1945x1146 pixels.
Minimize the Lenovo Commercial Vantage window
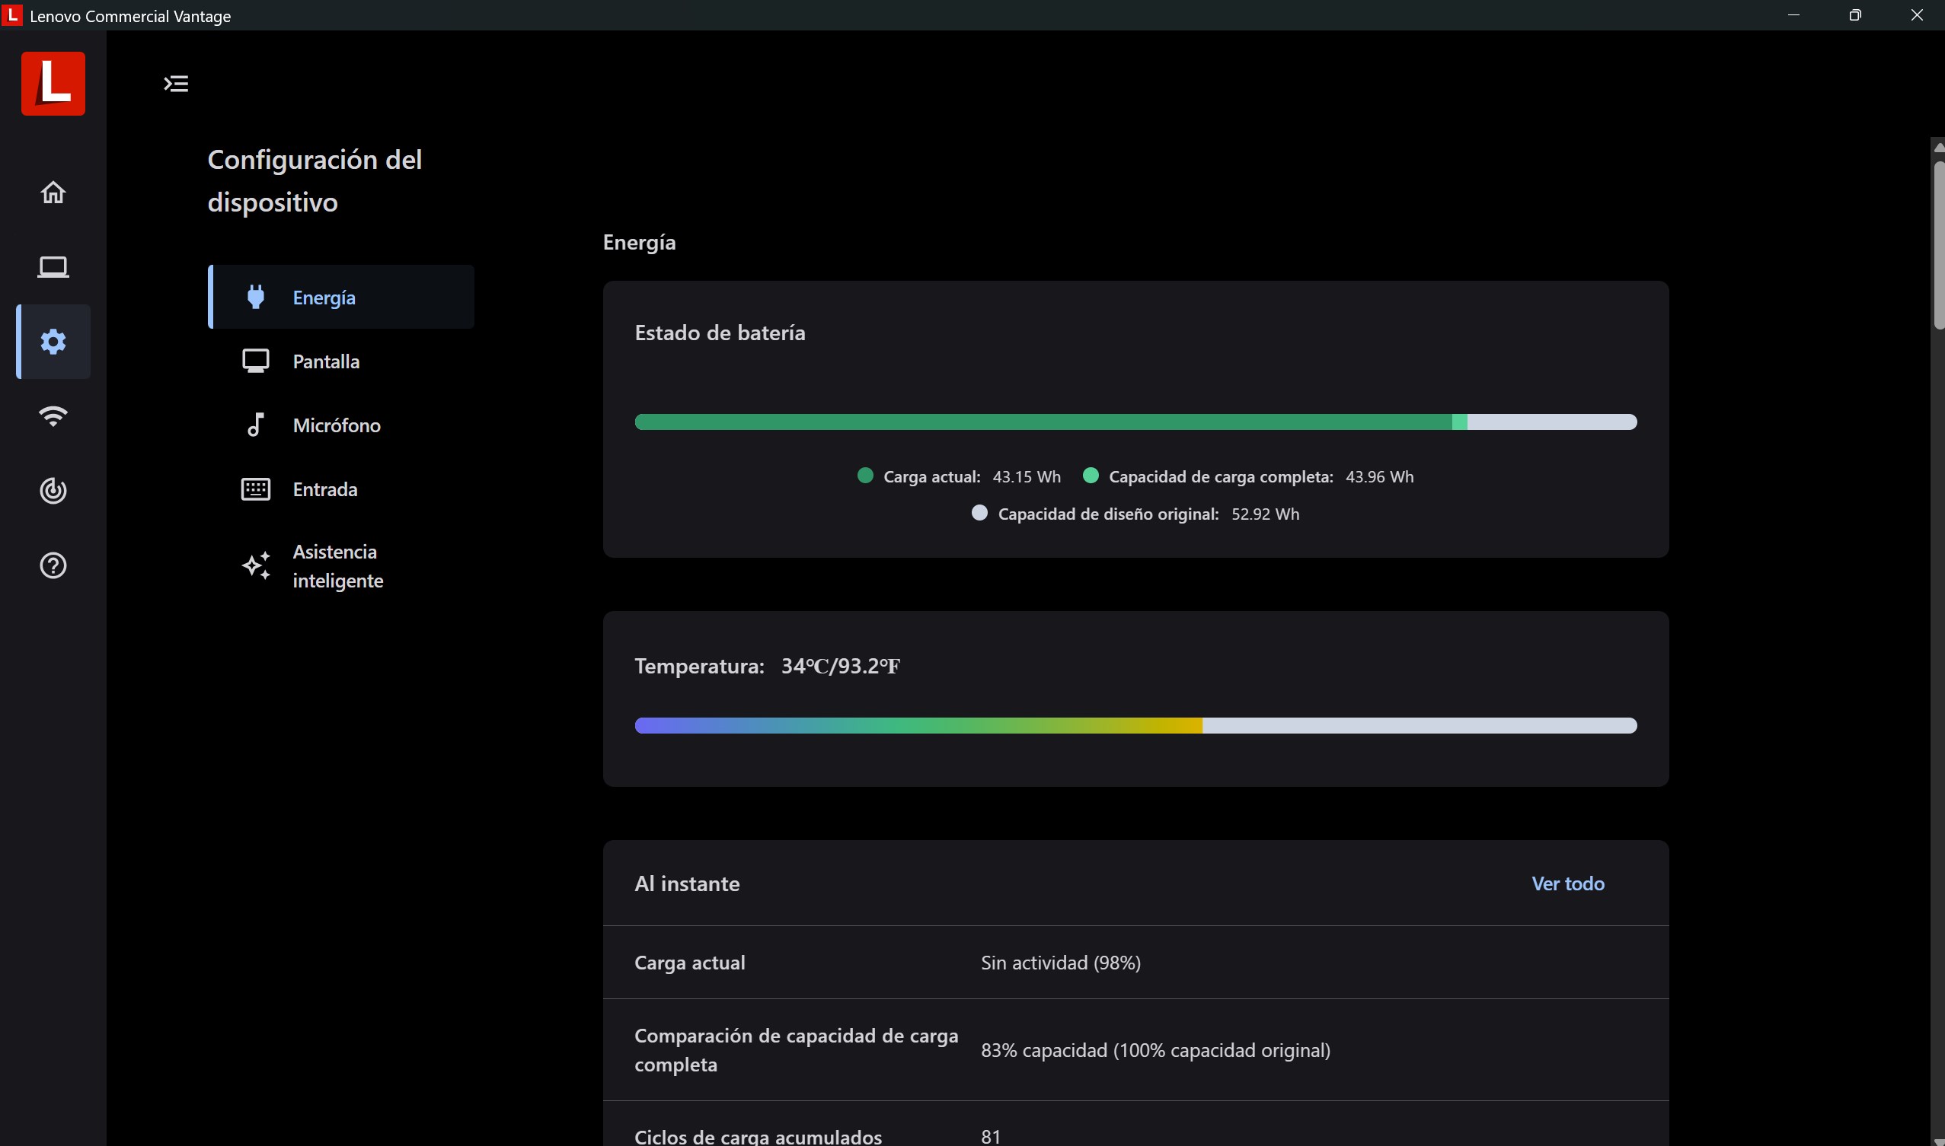(x=1793, y=14)
